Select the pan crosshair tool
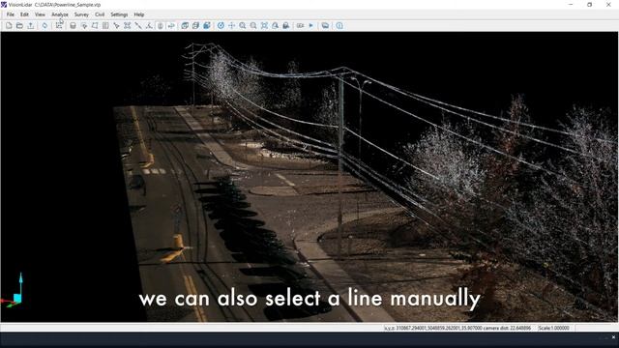The image size is (619, 348). click(x=232, y=26)
